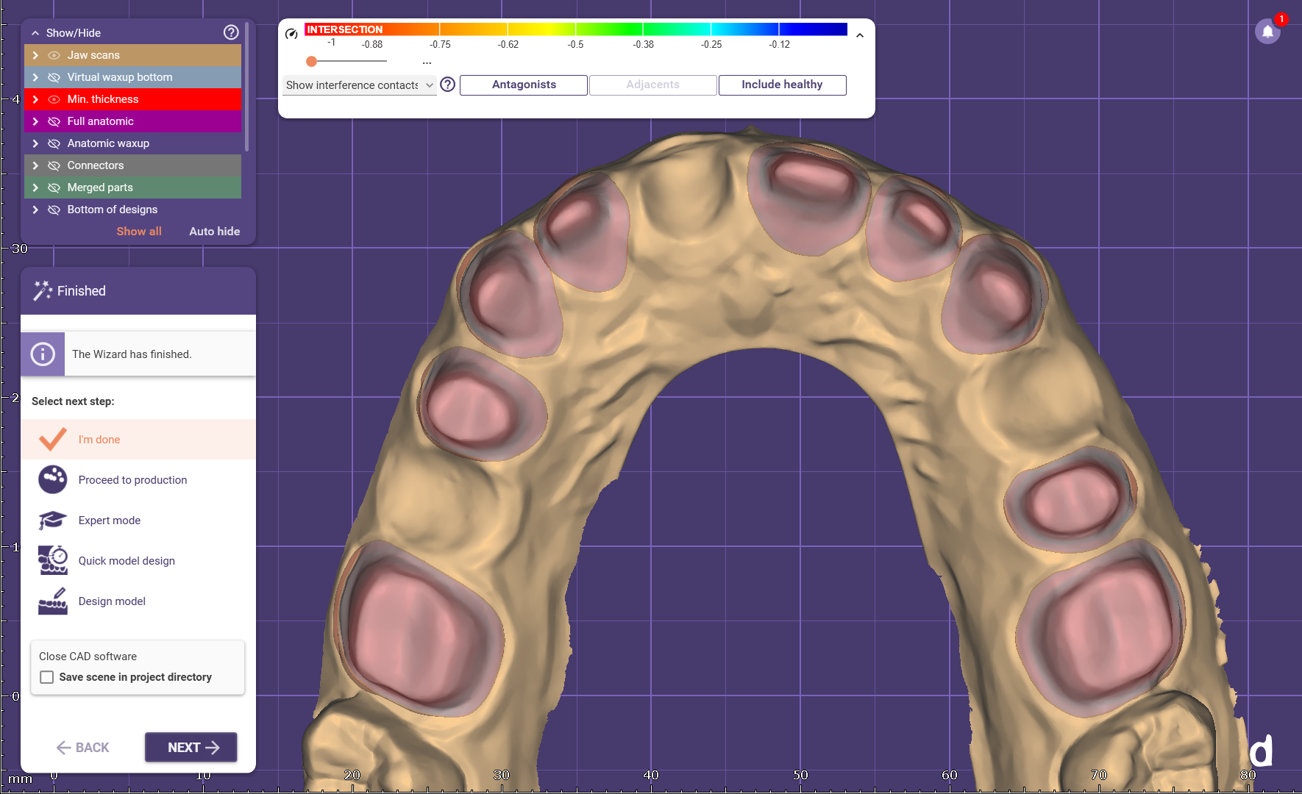Show the Full anatomic layer
This screenshot has height=794, width=1302.
tap(54, 121)
